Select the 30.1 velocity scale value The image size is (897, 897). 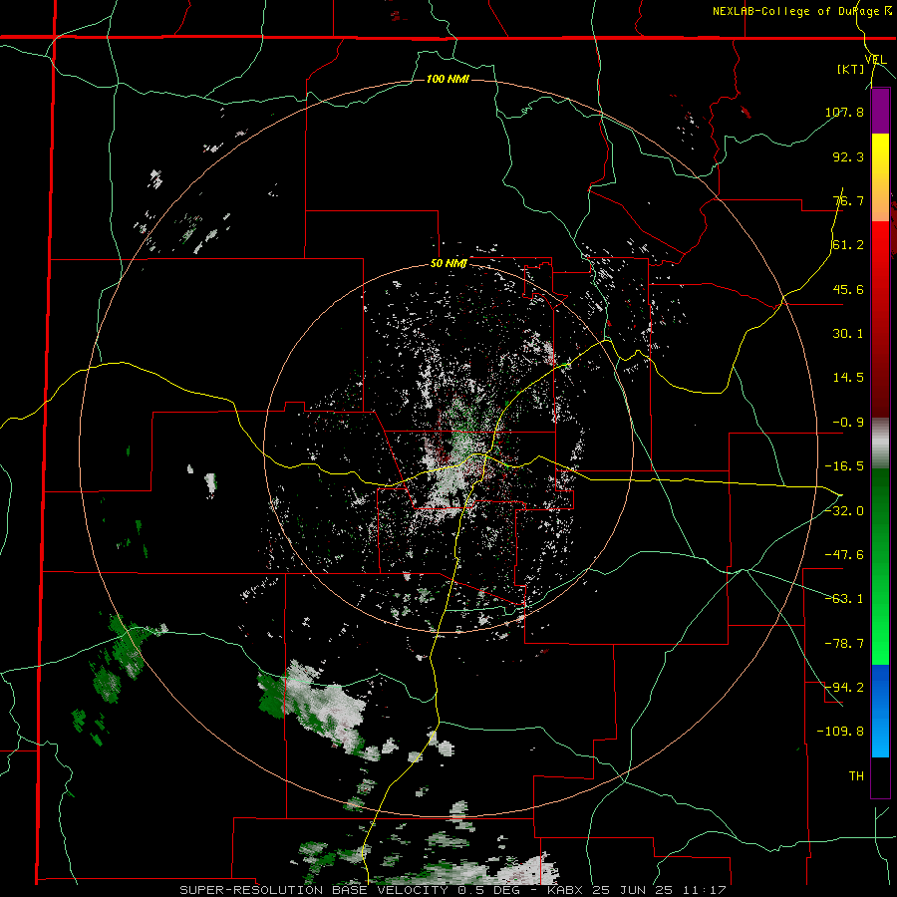coord(848,334)
